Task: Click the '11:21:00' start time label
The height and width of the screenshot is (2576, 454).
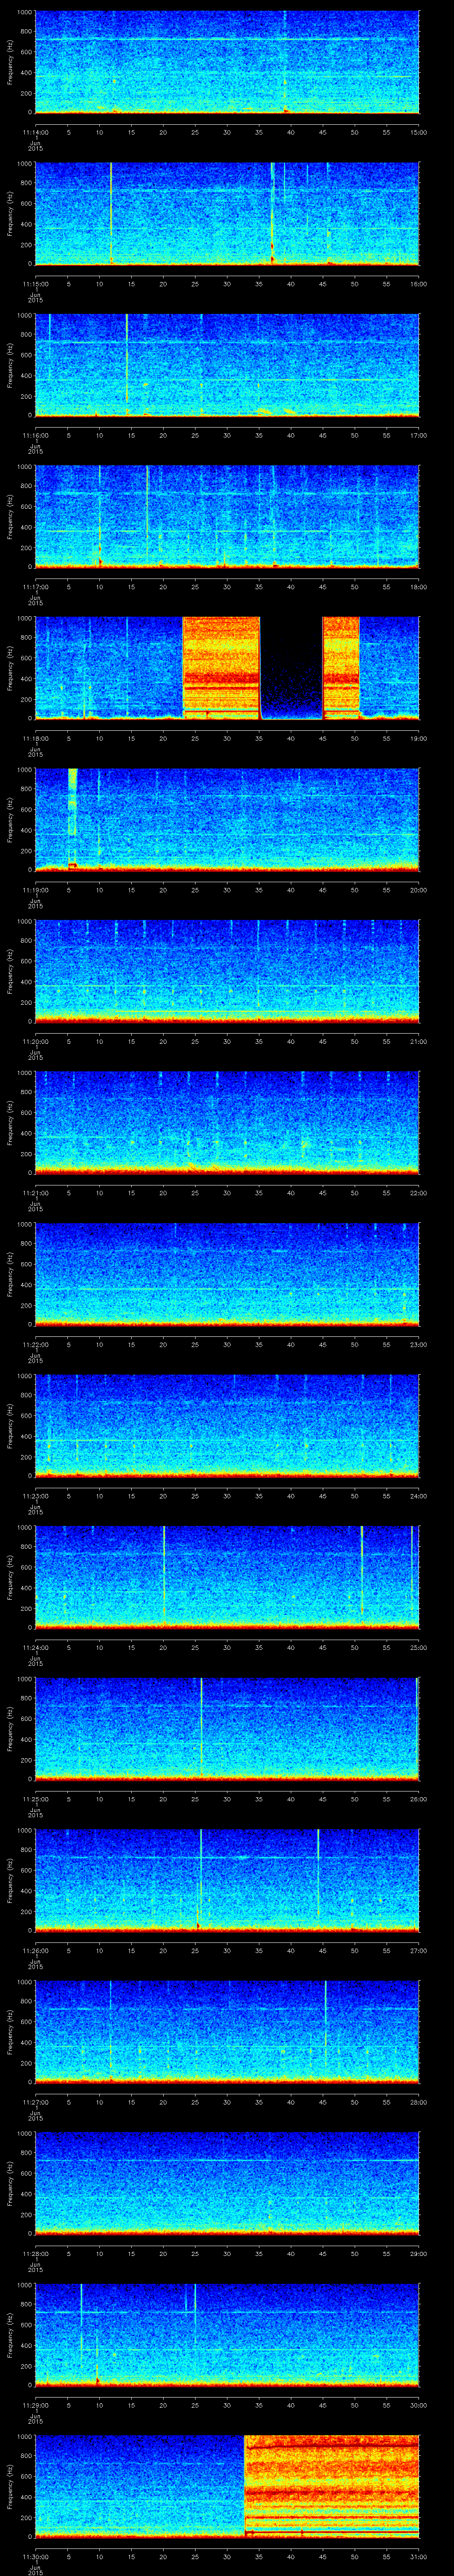Action: (35, 1193)
